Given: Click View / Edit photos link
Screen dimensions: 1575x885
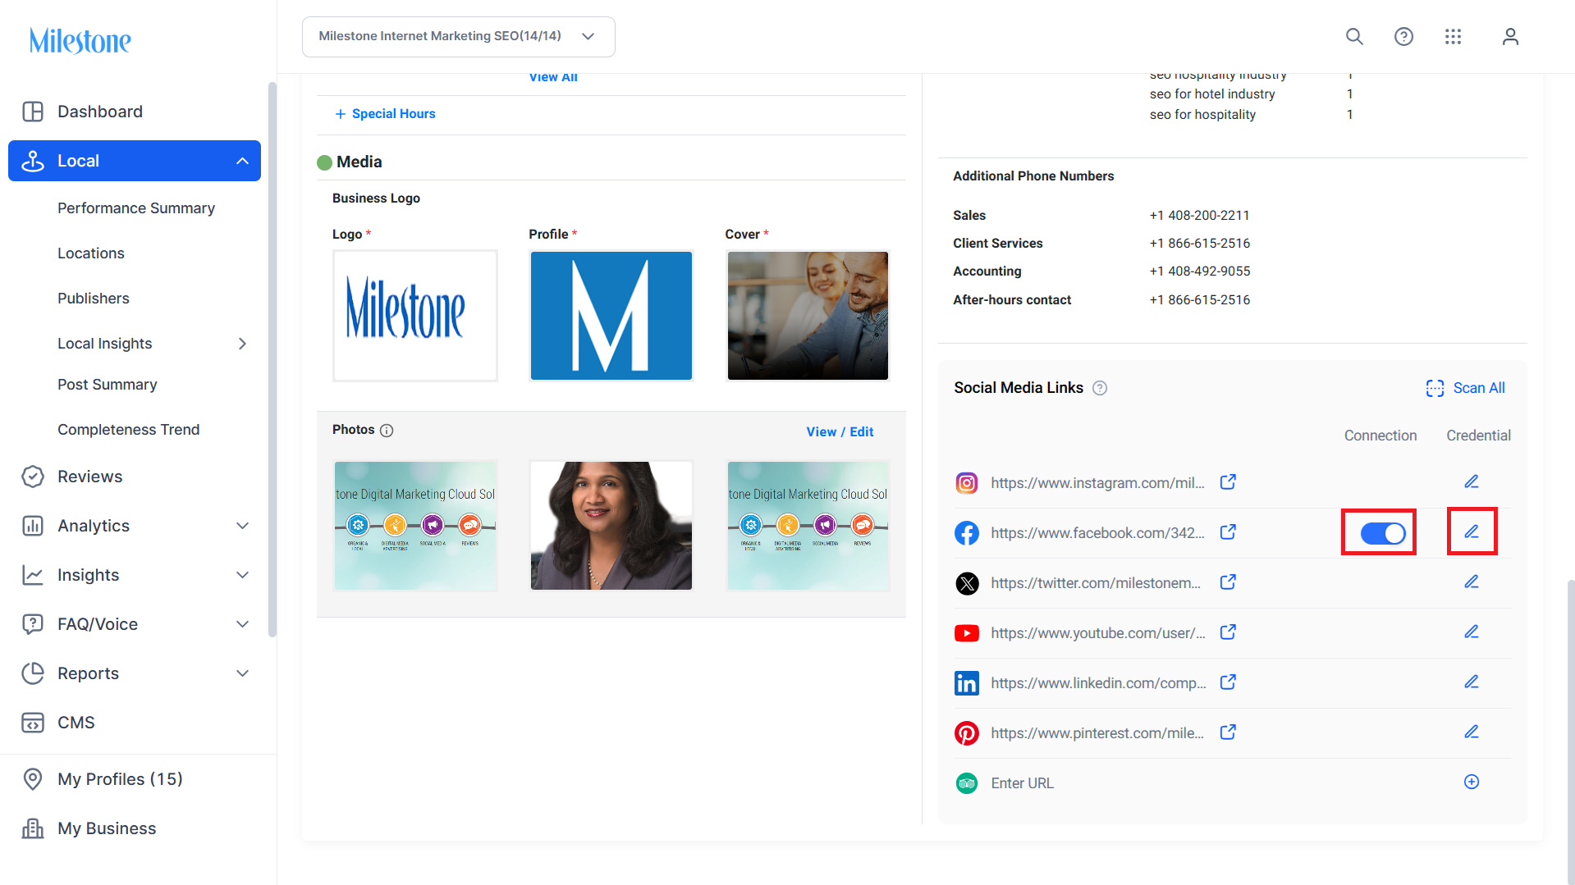Looking at the screenshot, I should pos(840,432).
